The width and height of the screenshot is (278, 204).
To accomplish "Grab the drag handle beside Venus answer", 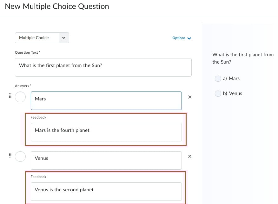I will (10, 155).
